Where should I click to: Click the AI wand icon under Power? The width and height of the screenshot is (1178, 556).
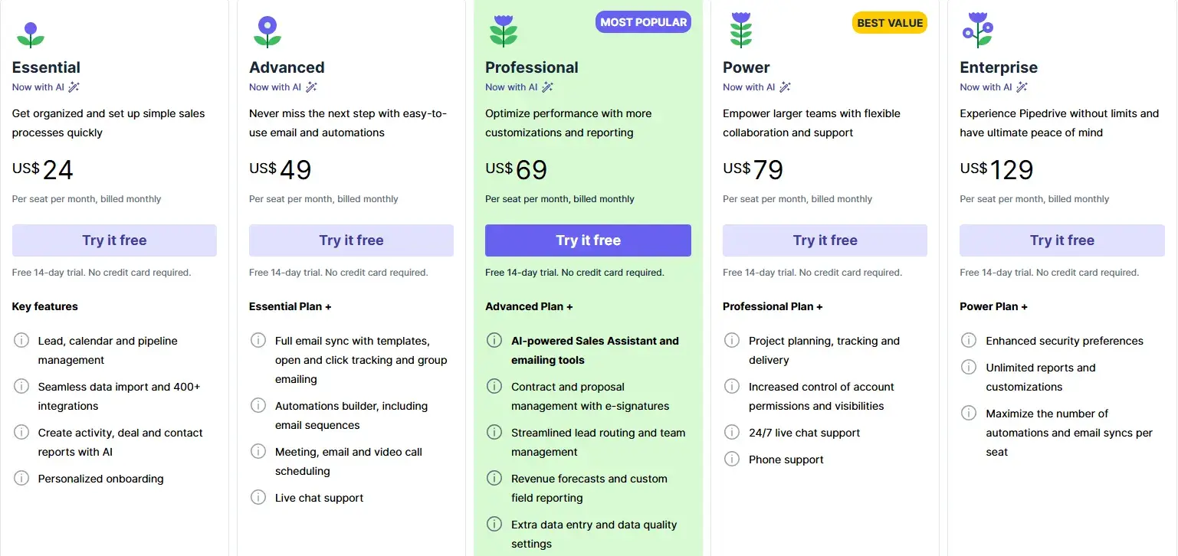tap(785, 87)
